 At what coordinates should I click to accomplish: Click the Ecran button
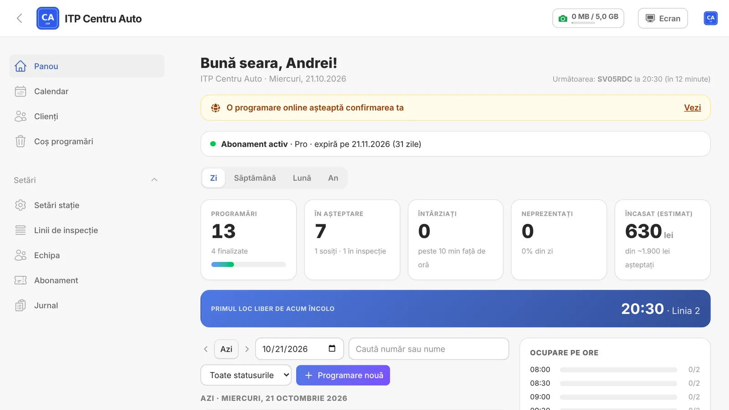point(663,18)
